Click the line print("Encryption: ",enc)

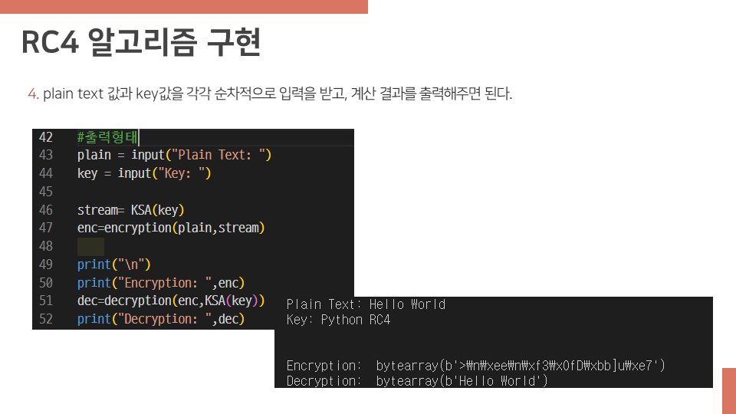coord(161,283)
